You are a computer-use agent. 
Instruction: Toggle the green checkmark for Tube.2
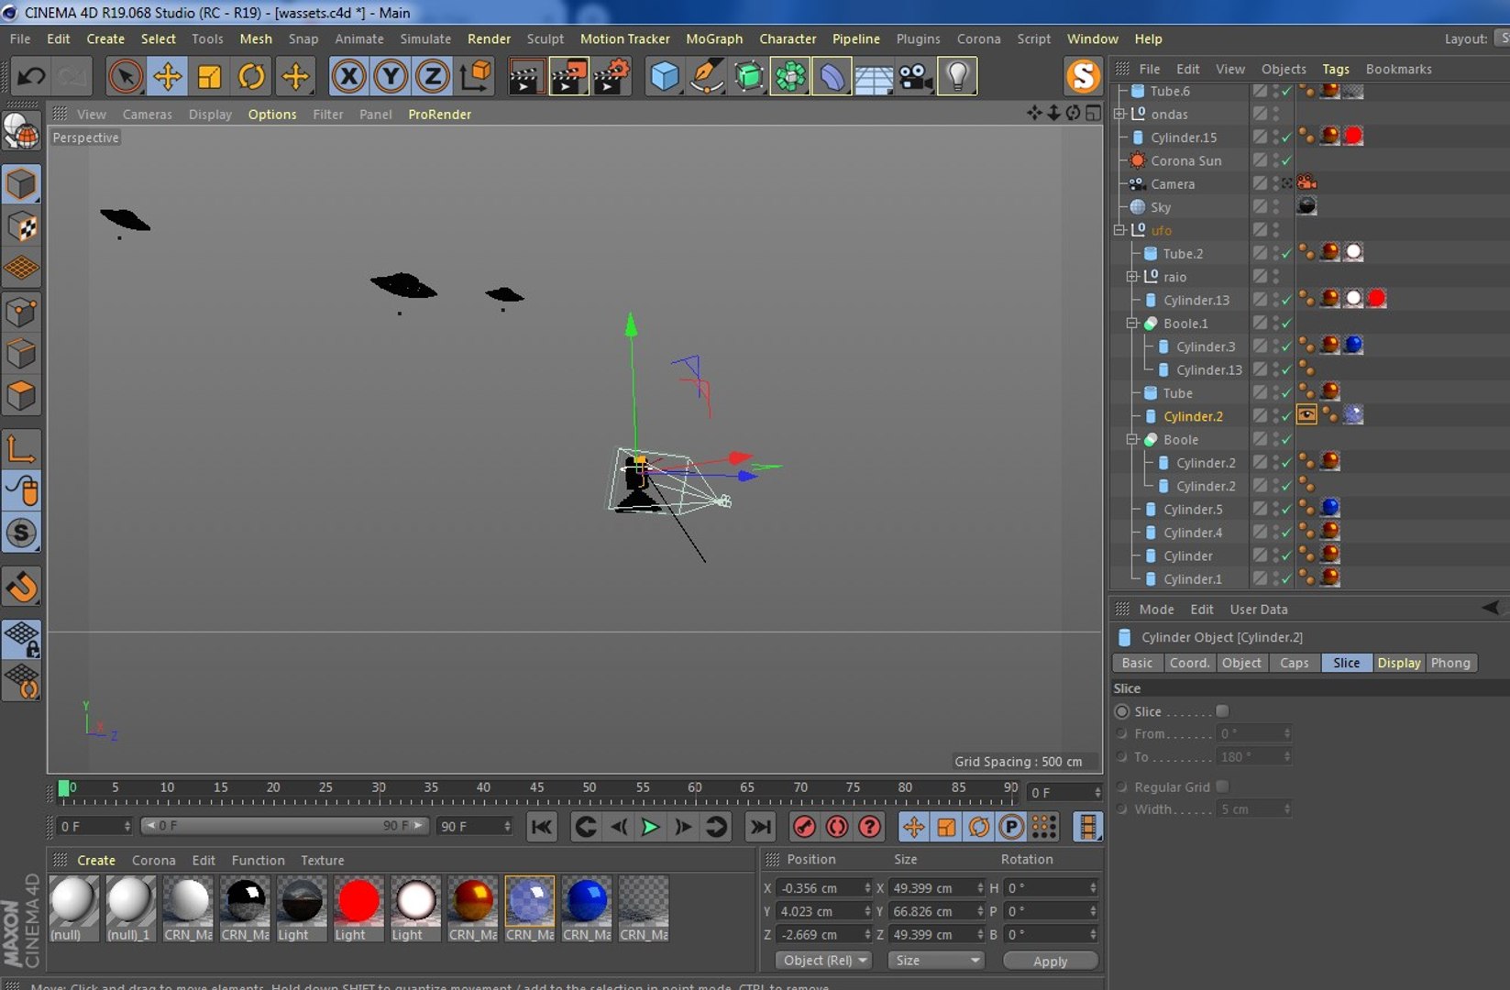point(1287,254)
